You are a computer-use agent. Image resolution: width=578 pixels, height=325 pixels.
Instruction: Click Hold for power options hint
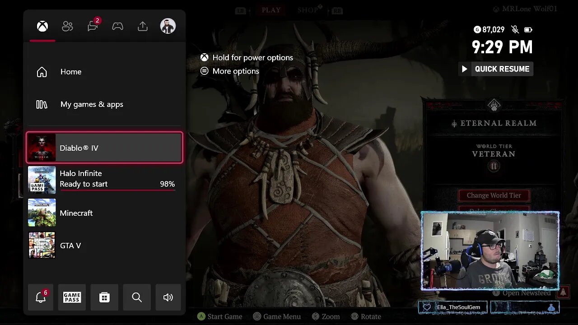247,57
